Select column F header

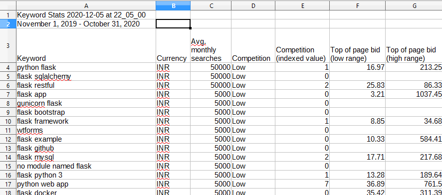tap(357, 5)
